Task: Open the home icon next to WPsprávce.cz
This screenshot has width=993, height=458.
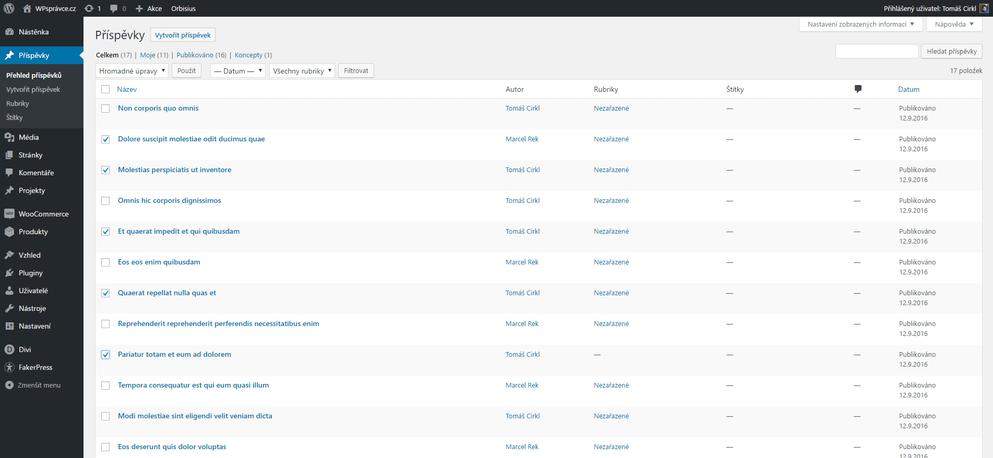Action: click(27, 8)
